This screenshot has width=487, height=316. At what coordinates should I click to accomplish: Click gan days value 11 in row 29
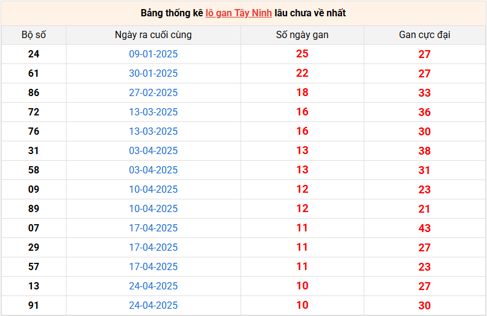click(302, 247)
